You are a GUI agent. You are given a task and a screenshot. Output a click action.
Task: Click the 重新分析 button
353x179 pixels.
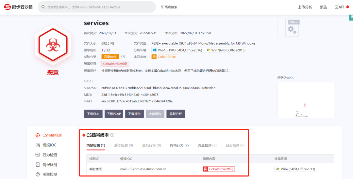pyautogui.click(x=176, y=114)
